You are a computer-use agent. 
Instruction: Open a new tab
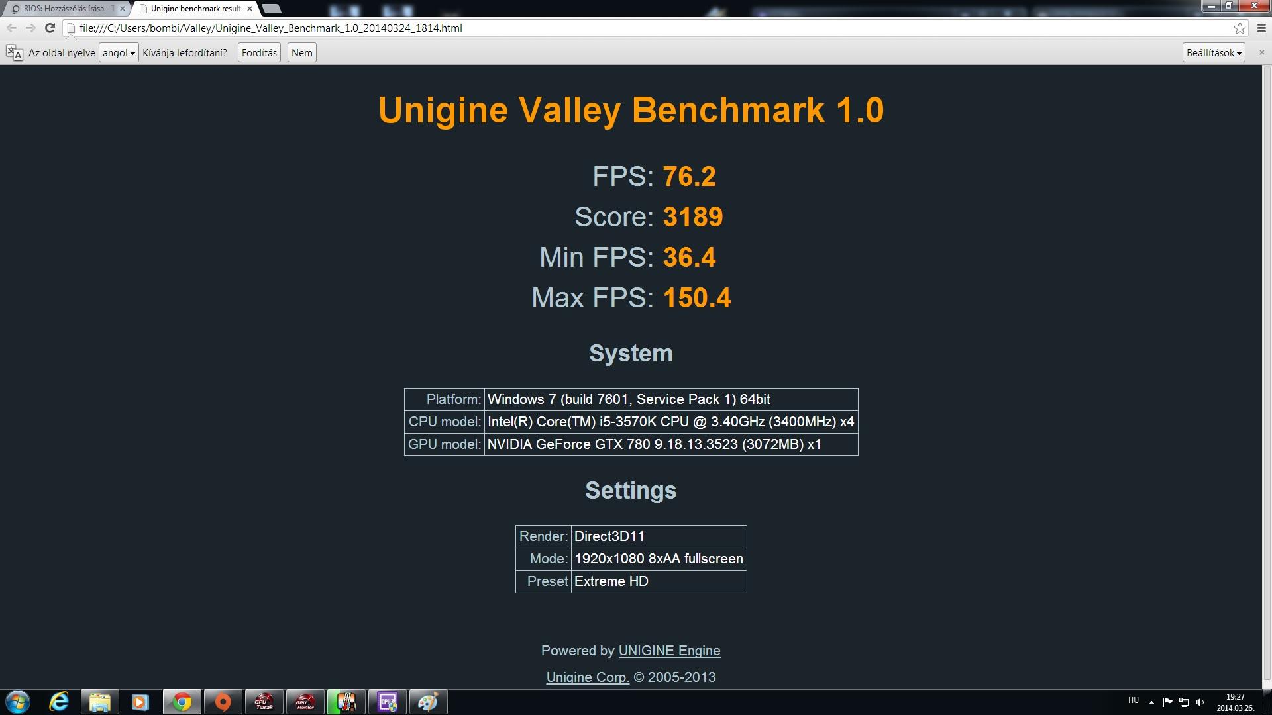(272, 9)
